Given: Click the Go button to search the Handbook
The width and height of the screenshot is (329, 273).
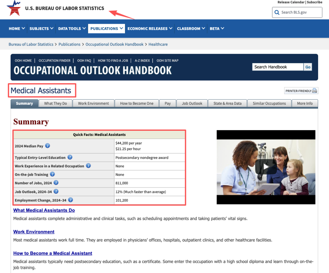Looking at the screenshot, I should 308,67.
